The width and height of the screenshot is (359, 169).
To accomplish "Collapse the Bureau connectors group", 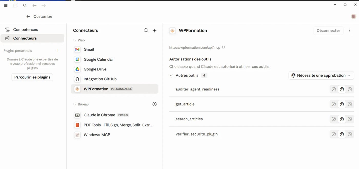I will point(75,104).
